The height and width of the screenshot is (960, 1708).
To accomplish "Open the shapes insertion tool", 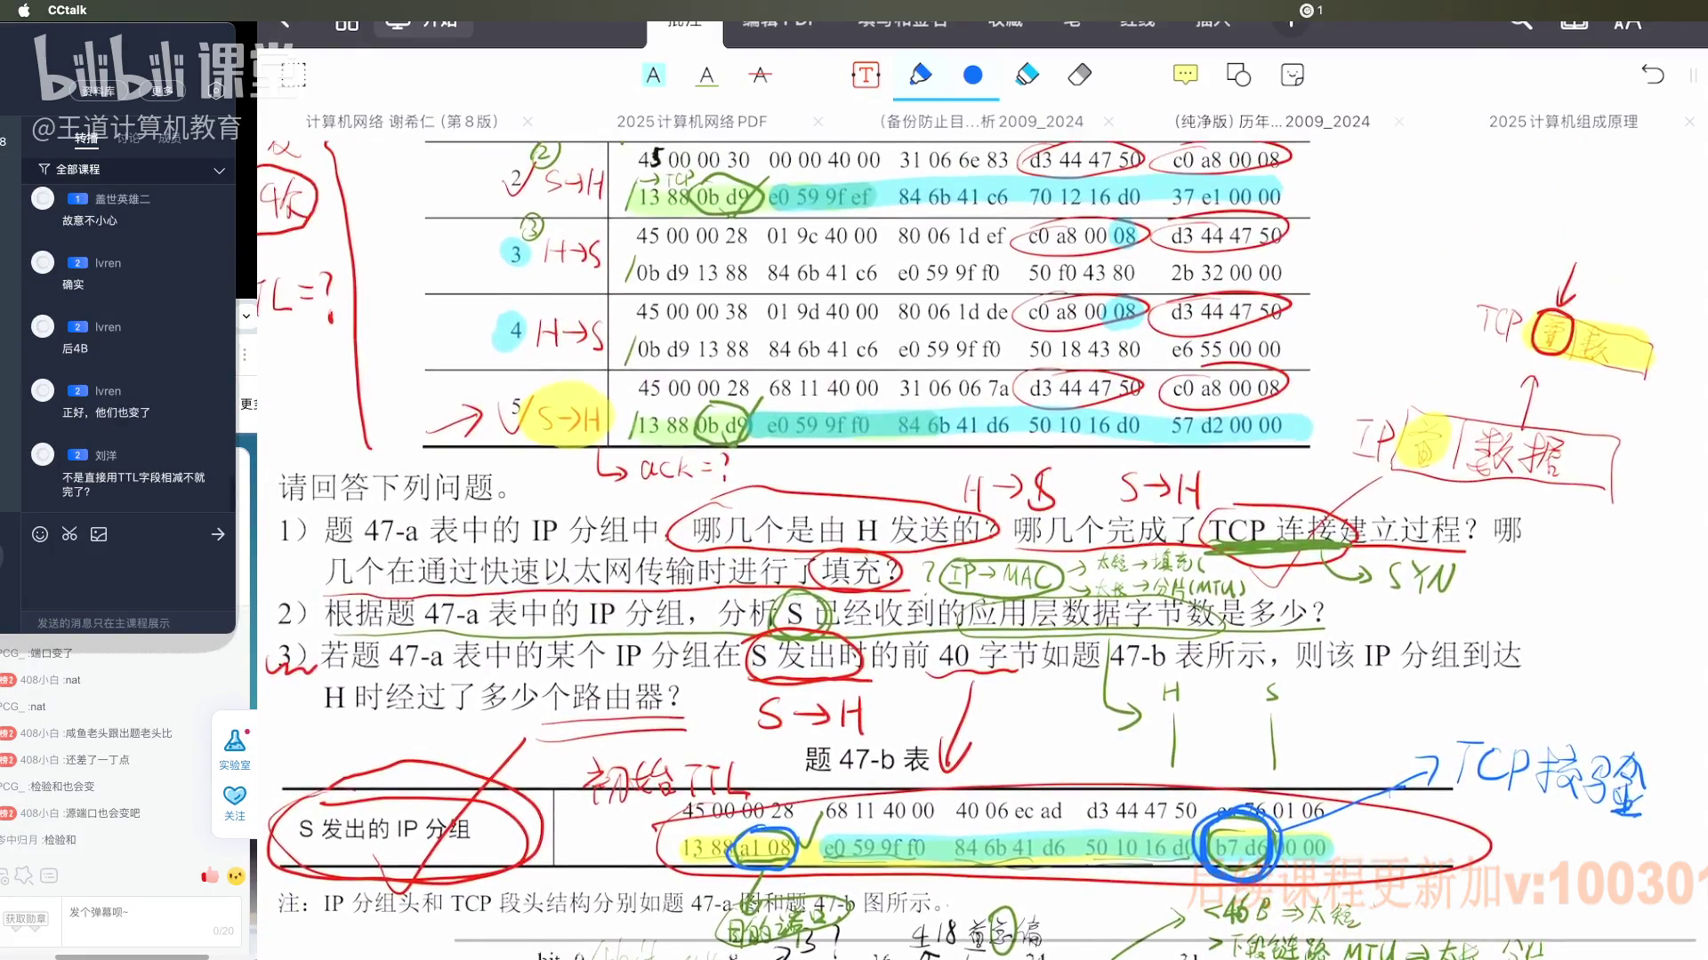I will (1238, 75).
